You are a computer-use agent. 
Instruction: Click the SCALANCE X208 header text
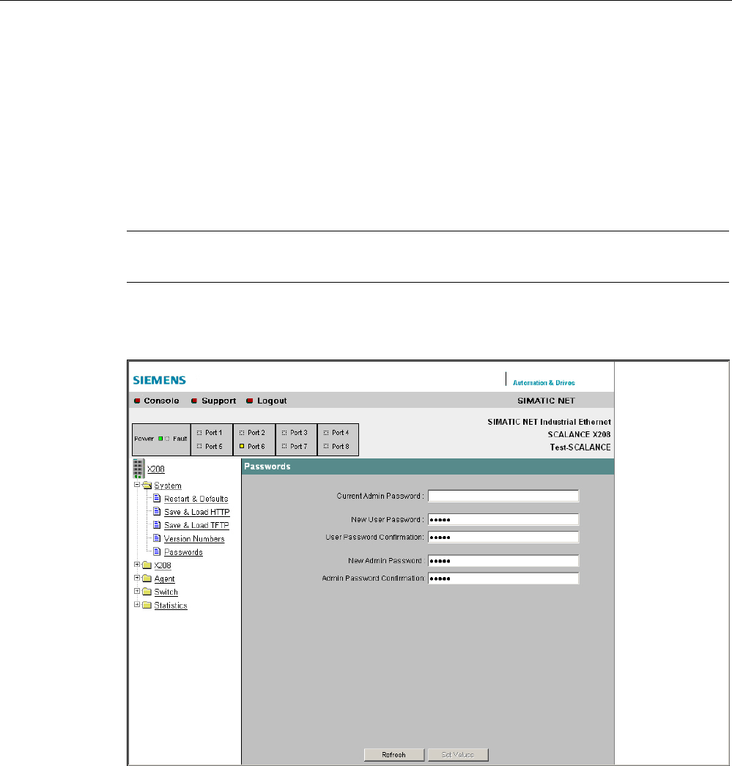[579, 434]
